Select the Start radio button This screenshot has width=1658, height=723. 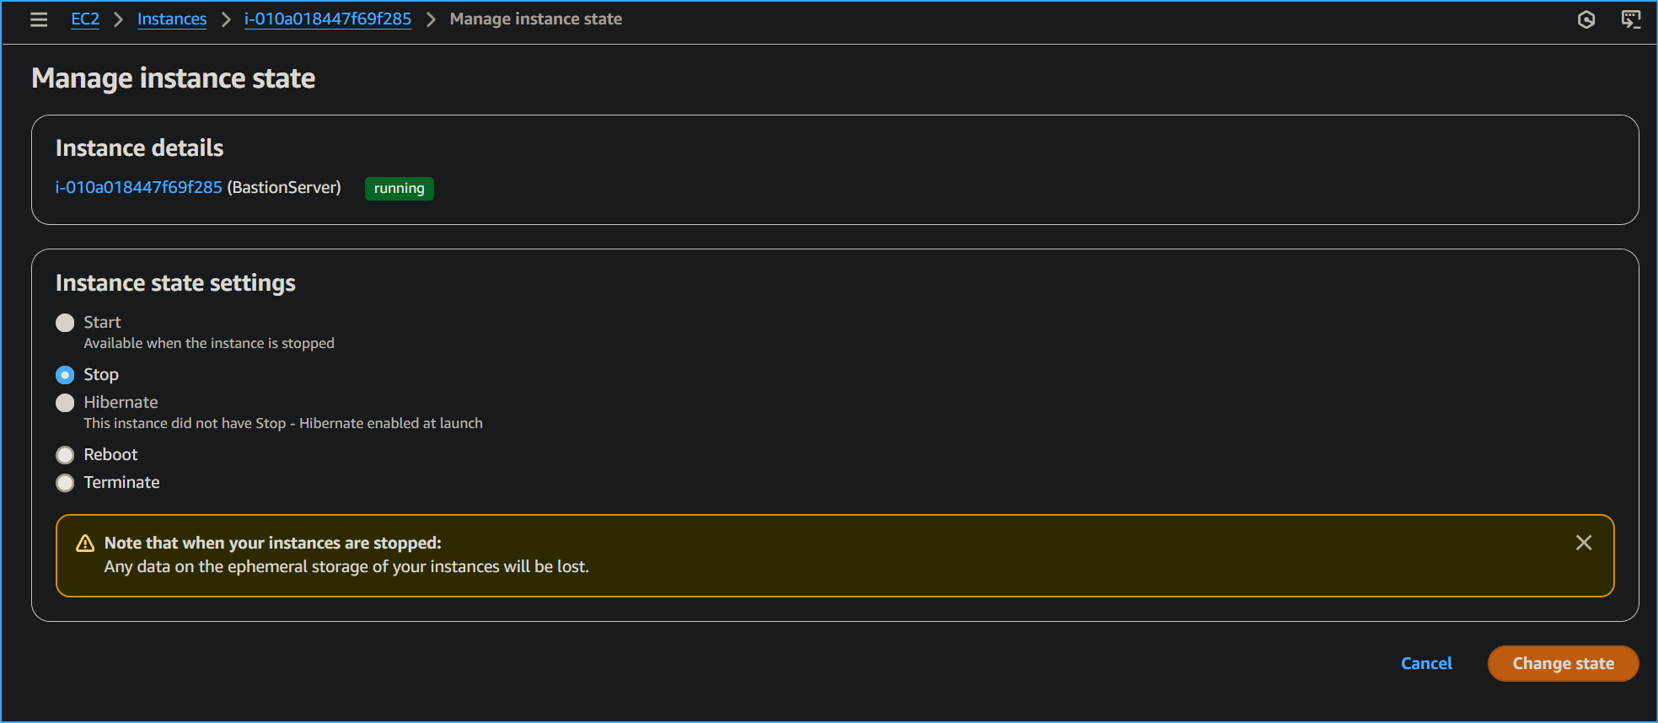pos(65,323)
